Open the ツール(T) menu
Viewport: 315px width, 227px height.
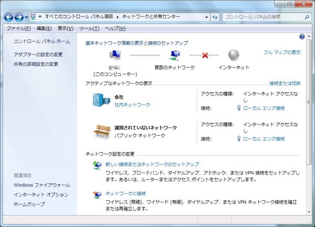click(89, 28)
